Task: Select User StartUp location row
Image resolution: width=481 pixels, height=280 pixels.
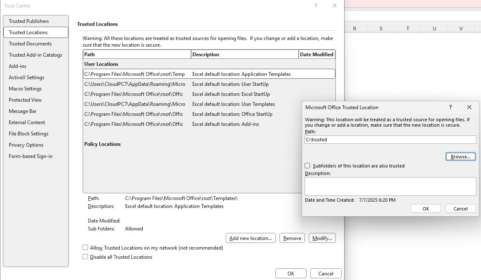Action: pos(209,84)
